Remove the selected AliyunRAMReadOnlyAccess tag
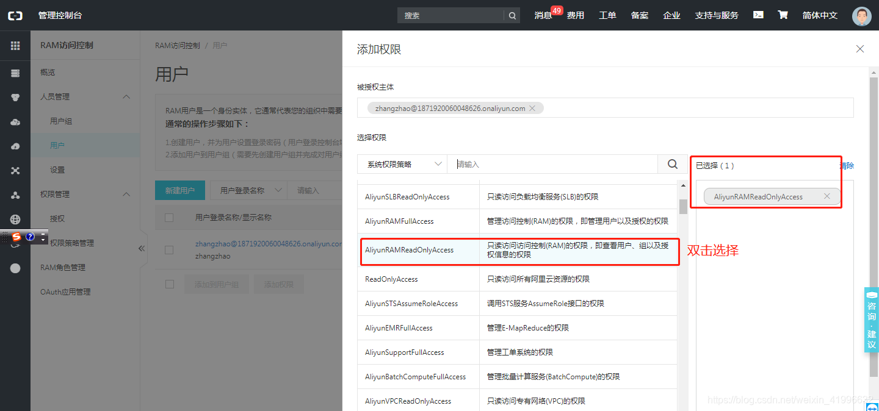 click(827, 196)
